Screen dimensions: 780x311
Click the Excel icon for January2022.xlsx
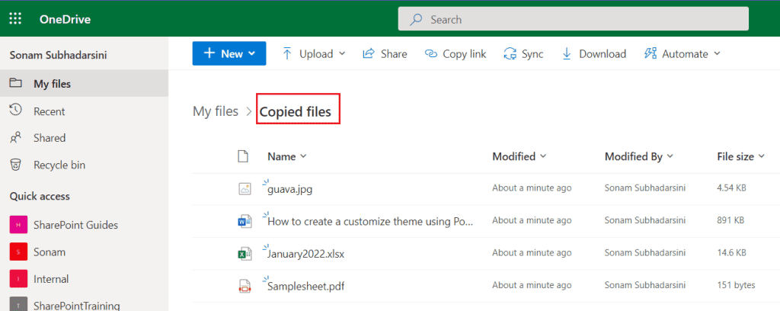pyautogui.click(x=245, y=253)
